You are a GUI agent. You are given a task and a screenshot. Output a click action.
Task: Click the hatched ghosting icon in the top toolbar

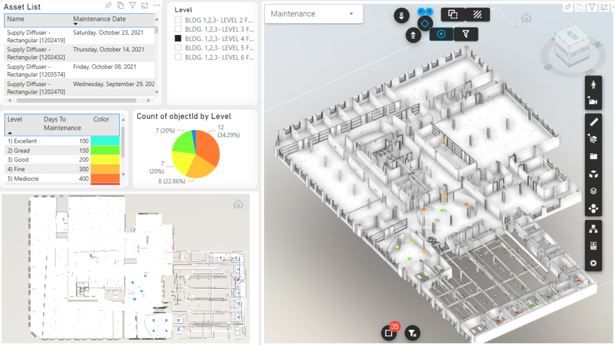pos(478,15)
